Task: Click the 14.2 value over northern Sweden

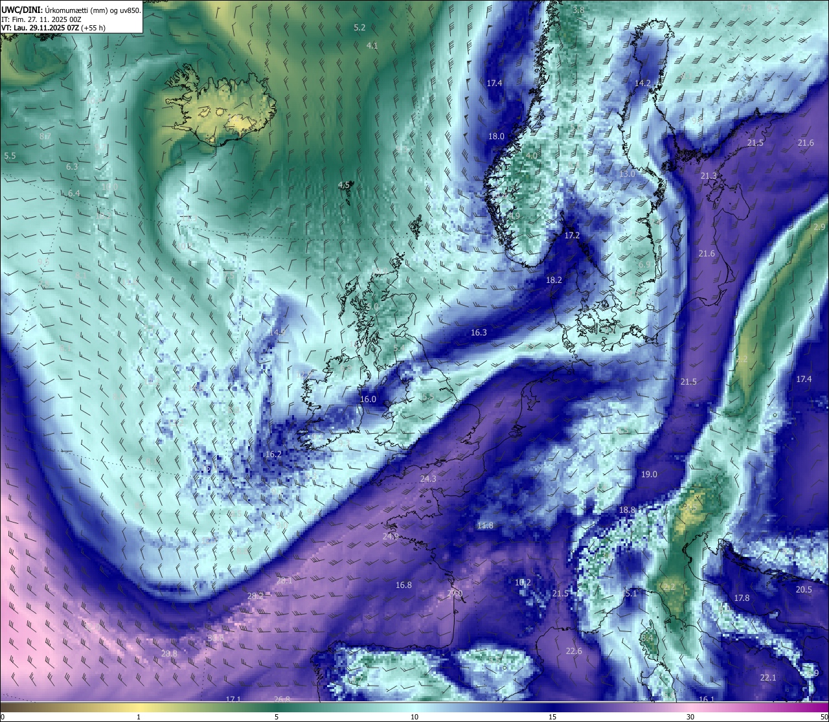Action: point(642,83)
